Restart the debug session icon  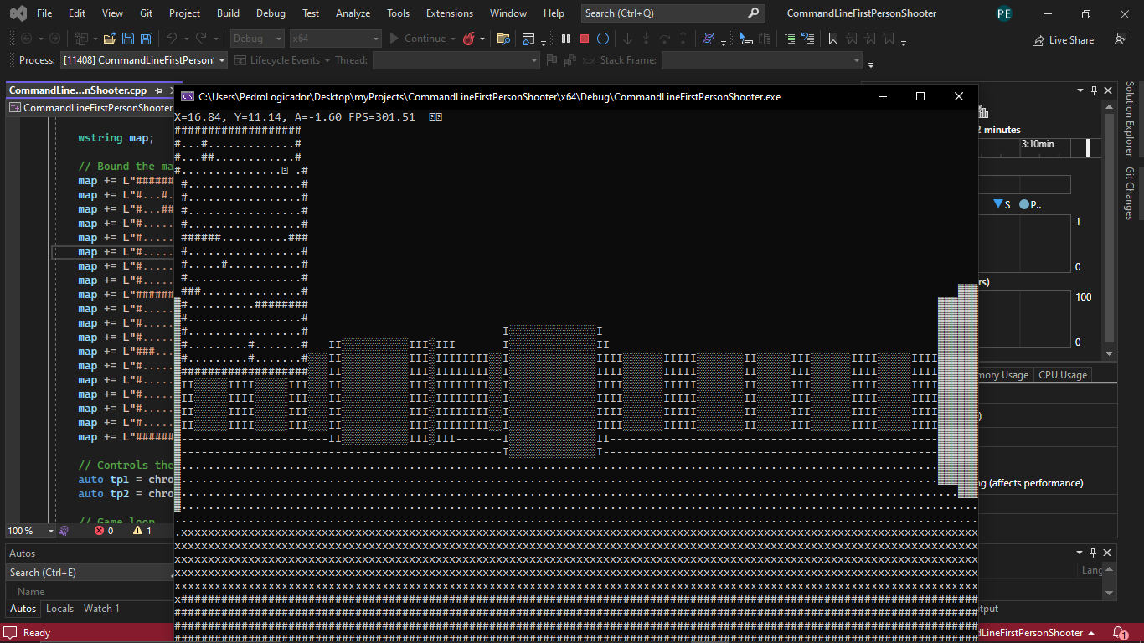pos(602,39)
